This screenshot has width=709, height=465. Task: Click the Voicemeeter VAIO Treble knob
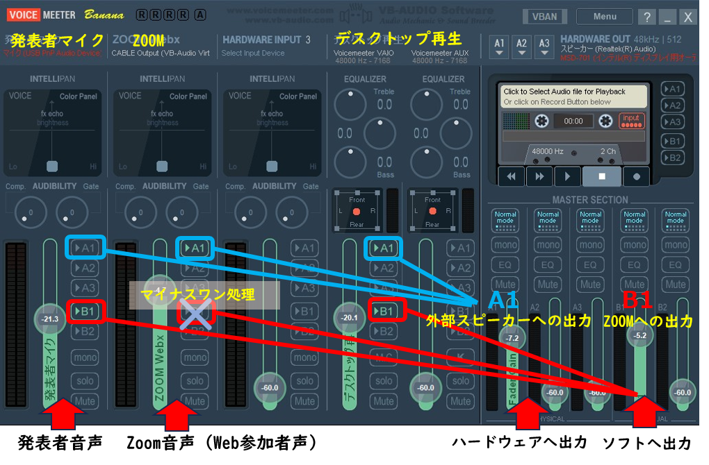[x=350, y=104]
